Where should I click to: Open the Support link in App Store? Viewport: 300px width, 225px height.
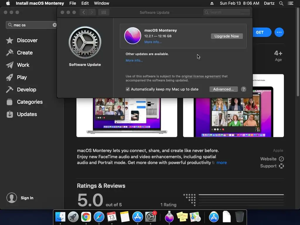coord(272,166)
